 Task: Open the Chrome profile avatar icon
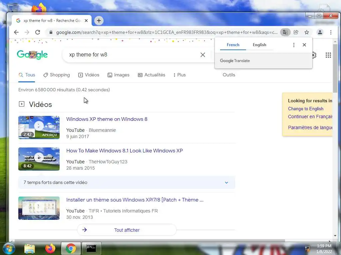320,32
